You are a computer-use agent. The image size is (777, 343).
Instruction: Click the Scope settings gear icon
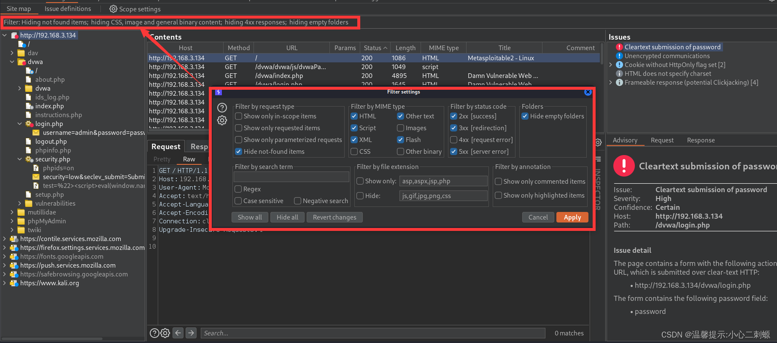pyautogui.click(x=113, y=9)
